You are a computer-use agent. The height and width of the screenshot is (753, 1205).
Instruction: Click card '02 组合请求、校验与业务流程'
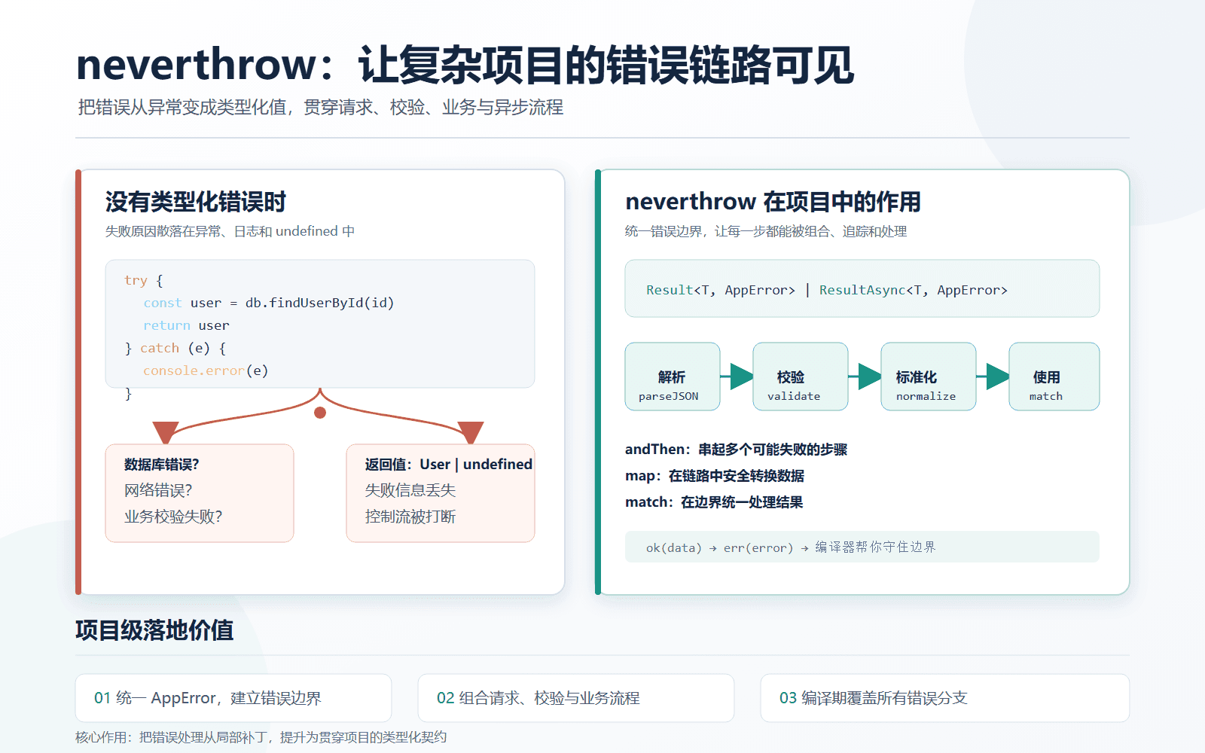click(576, 698)
